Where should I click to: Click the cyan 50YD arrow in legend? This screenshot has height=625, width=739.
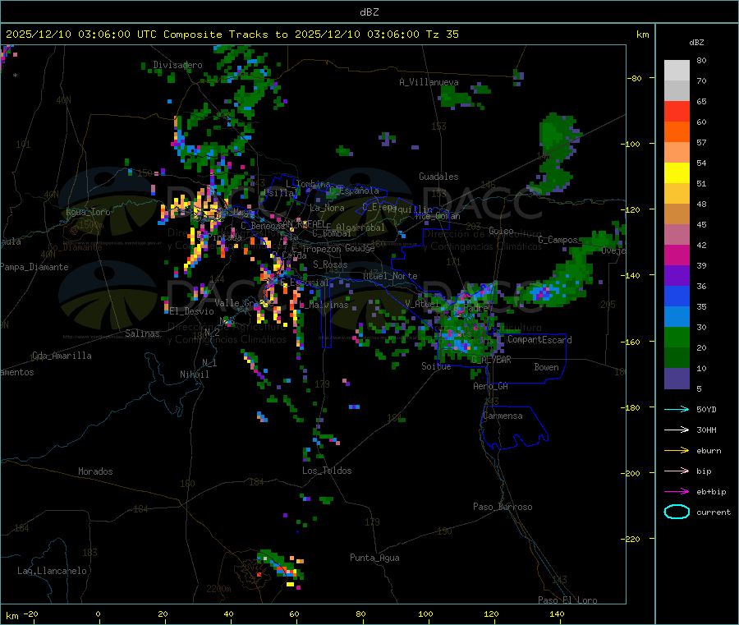[677, 409]
